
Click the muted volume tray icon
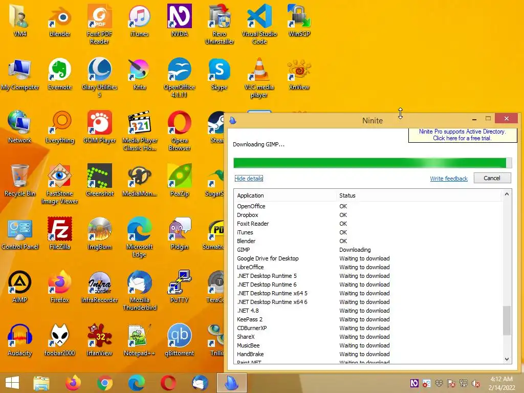(475, 383)
